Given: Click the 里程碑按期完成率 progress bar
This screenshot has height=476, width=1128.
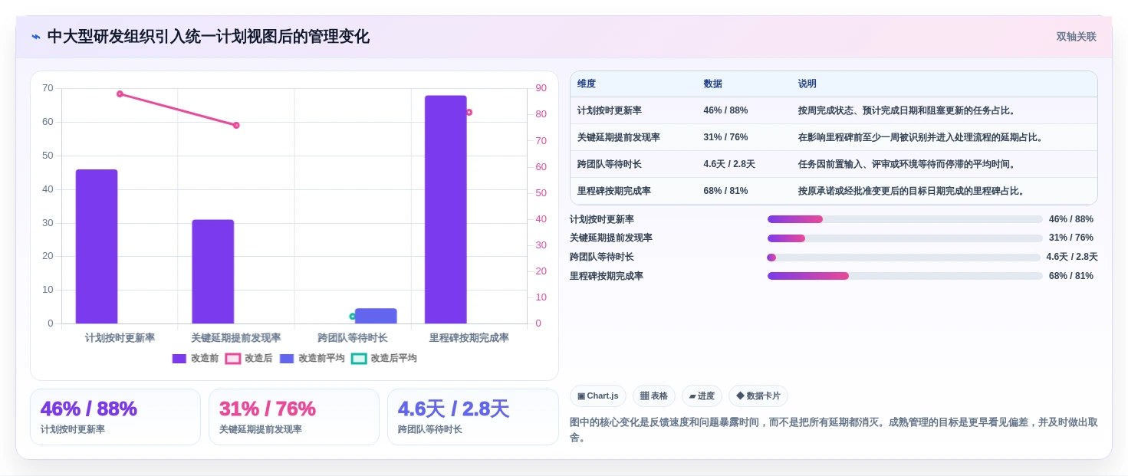Looking at the screenshot, I should pyautogui.click(x=905, y=276).
